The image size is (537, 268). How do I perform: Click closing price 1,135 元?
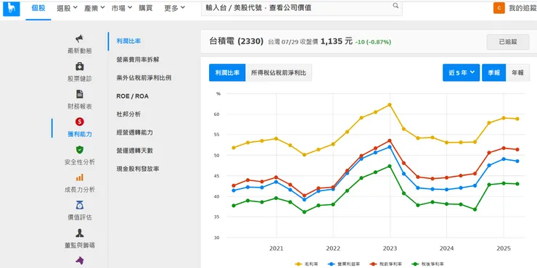[336, 41]
